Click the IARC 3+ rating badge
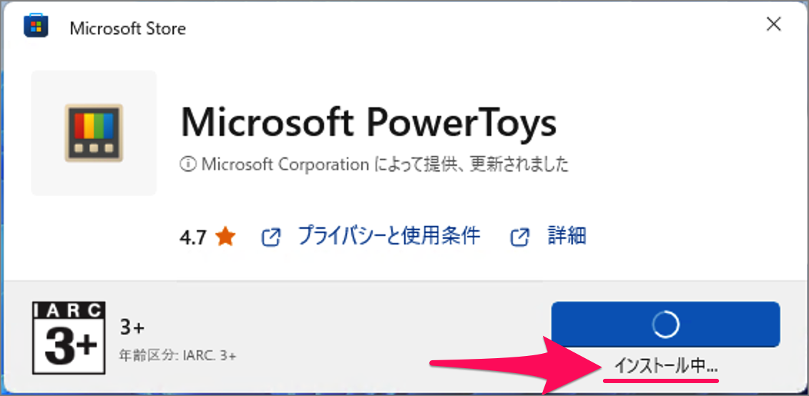This screenshot has width=809, height=396. [69, 337]
